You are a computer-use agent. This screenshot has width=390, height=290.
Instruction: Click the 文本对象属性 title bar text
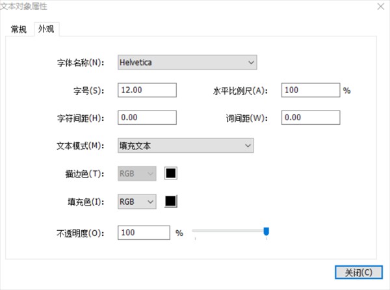point(23,6)
